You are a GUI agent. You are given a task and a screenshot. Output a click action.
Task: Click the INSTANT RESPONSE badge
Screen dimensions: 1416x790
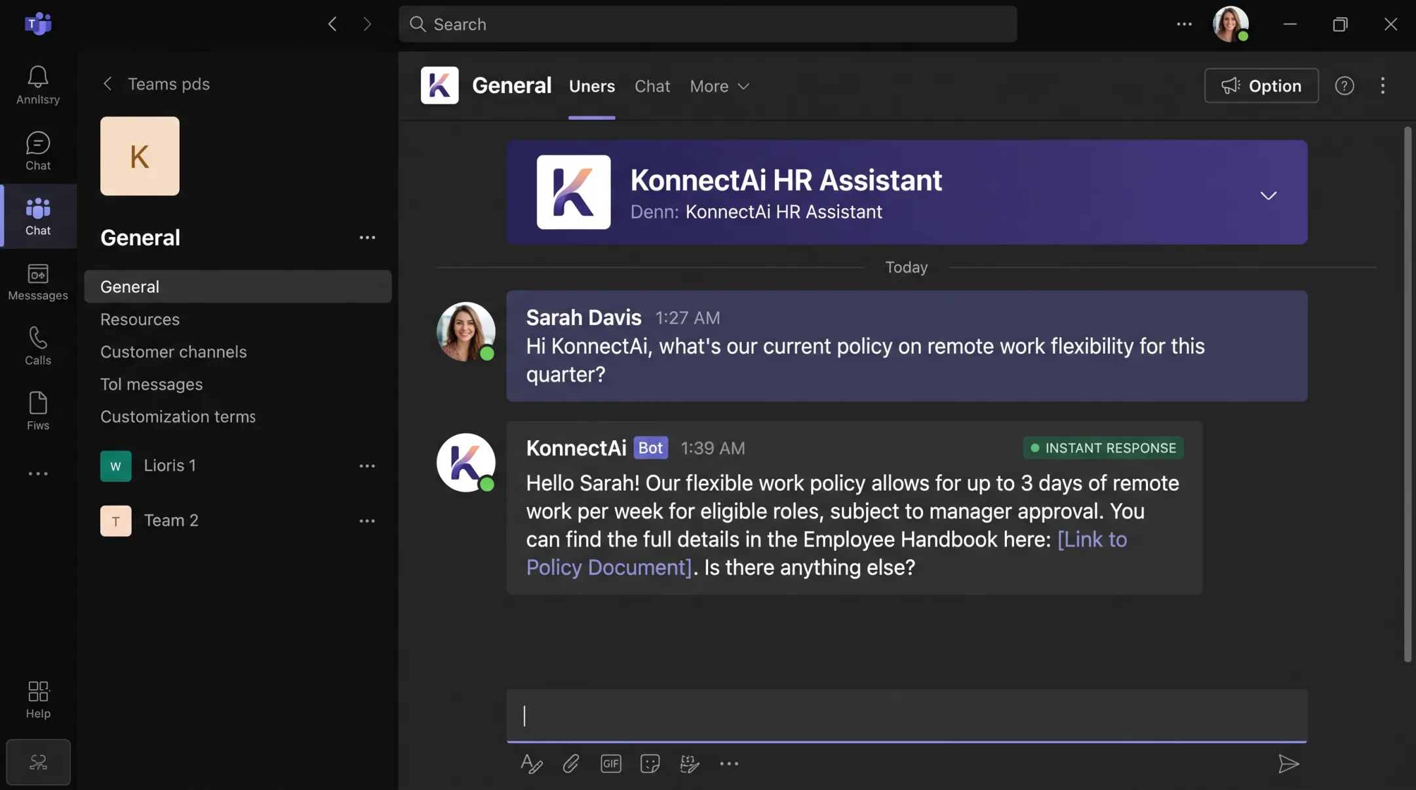point(1103,448)
